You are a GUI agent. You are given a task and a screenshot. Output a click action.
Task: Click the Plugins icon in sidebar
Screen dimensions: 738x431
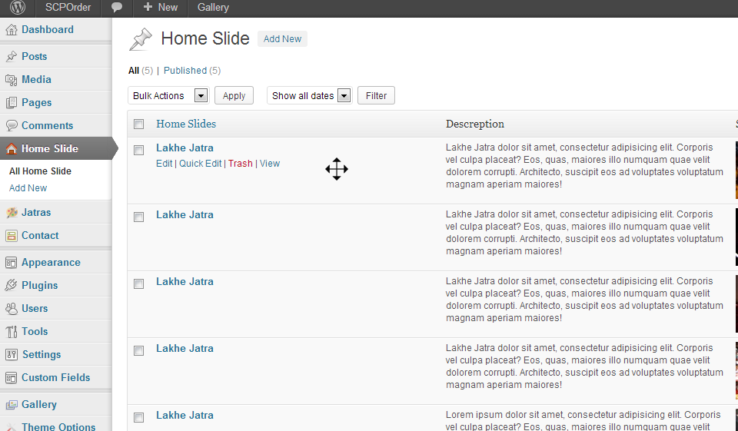(11, 286)
